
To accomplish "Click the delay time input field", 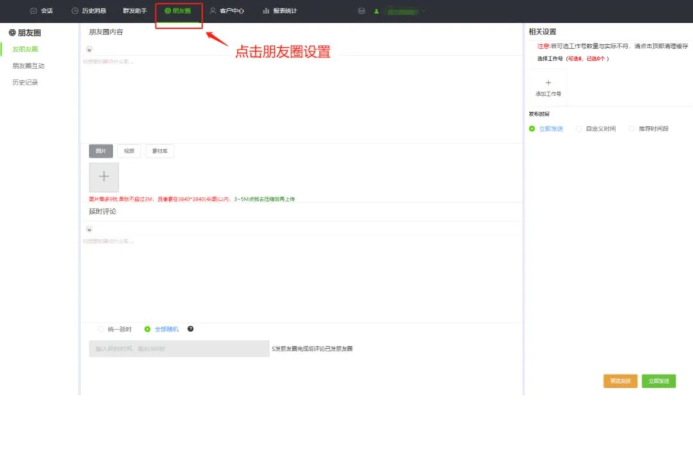I will [178, 348].
